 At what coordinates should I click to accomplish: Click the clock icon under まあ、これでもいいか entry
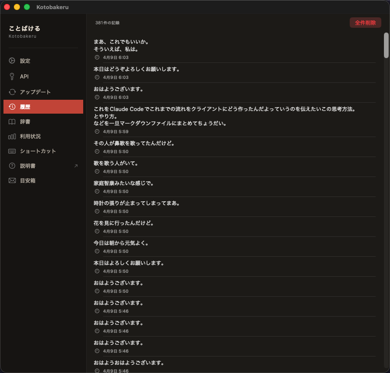[97, 57]
